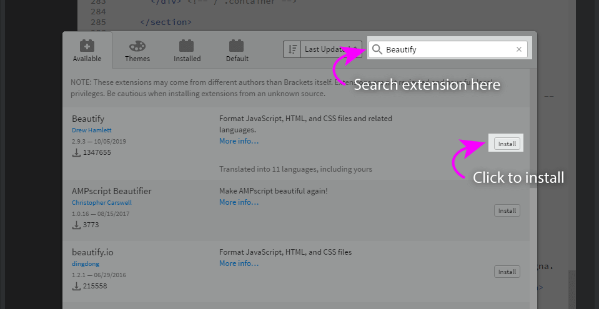This screenshot has height=309, width=599.
Task: Click </section> code line 285 in editor
Action: tap(166, 22)
